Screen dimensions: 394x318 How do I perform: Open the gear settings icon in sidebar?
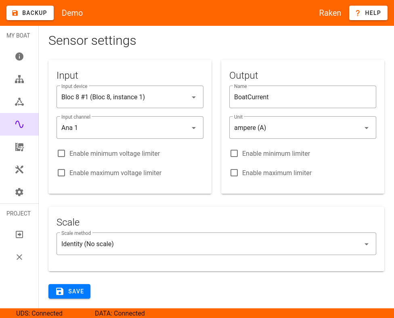tap(19, 192)
